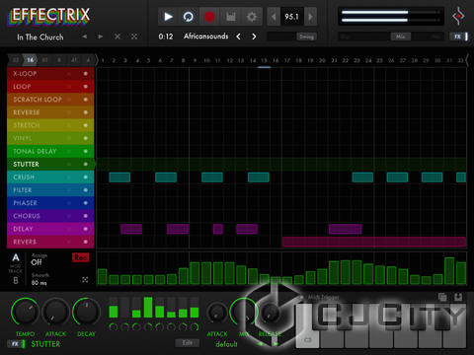Select the PHASER effect track

(50, 203)
